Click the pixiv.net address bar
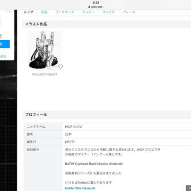The width and height of the screenshot is (191, 191). [x=95, y=7]
